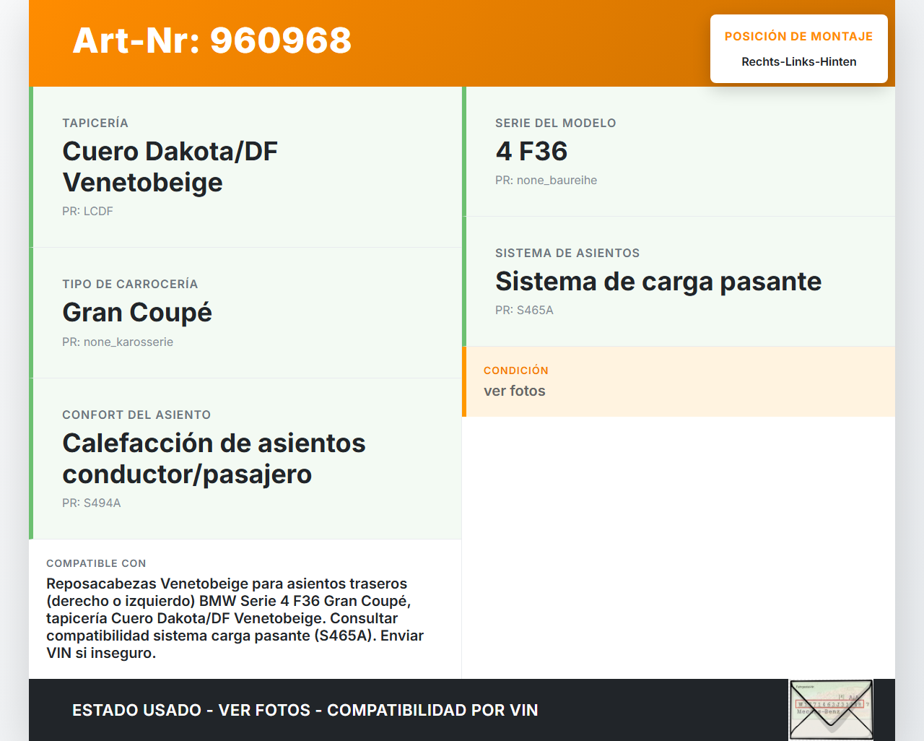Click the SERIE DEL MODELO label
The height and width of the screenshot is (741, 924).
click(556, 123)
